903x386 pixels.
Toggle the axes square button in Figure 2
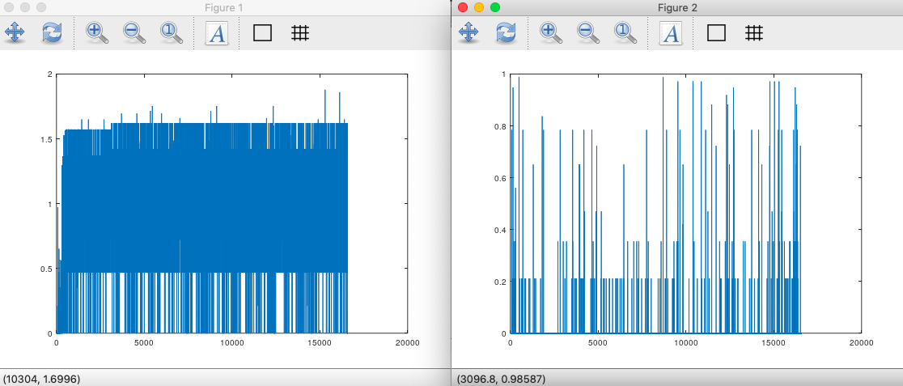pyautogui.click(x=716, y=32)
